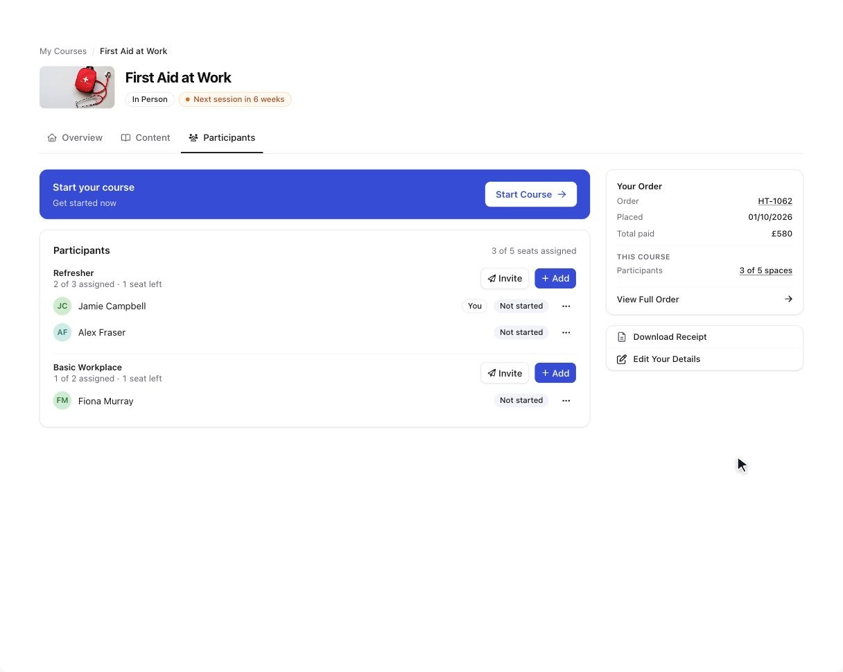The image size is (843, 672).
Task: Click the people icon on Participants tab
Action: tap(193, 137)
